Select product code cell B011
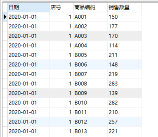Viewport: 158px width, 137px height. click(90, 112)
